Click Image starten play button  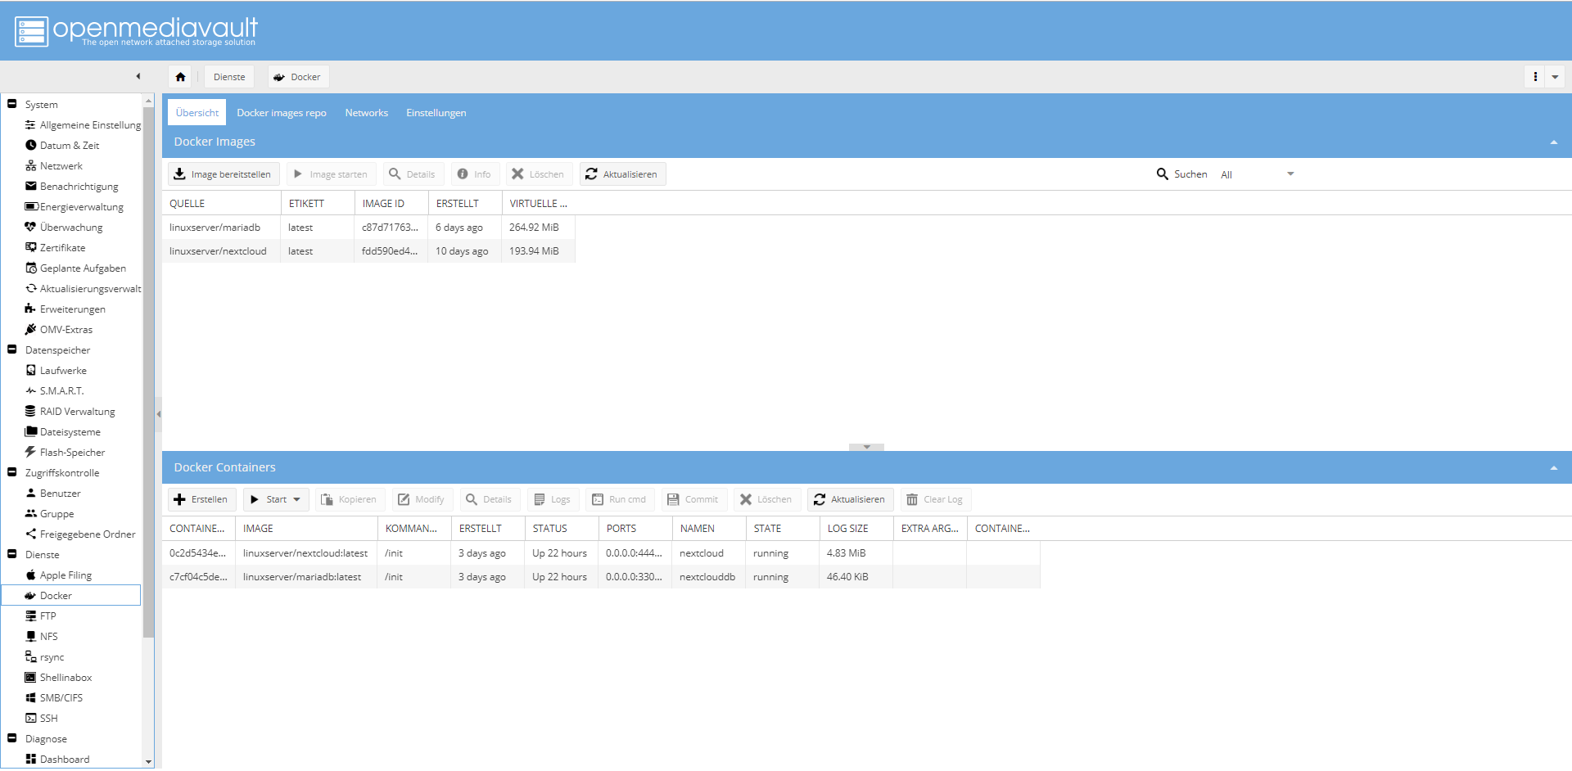click(332, 174)
